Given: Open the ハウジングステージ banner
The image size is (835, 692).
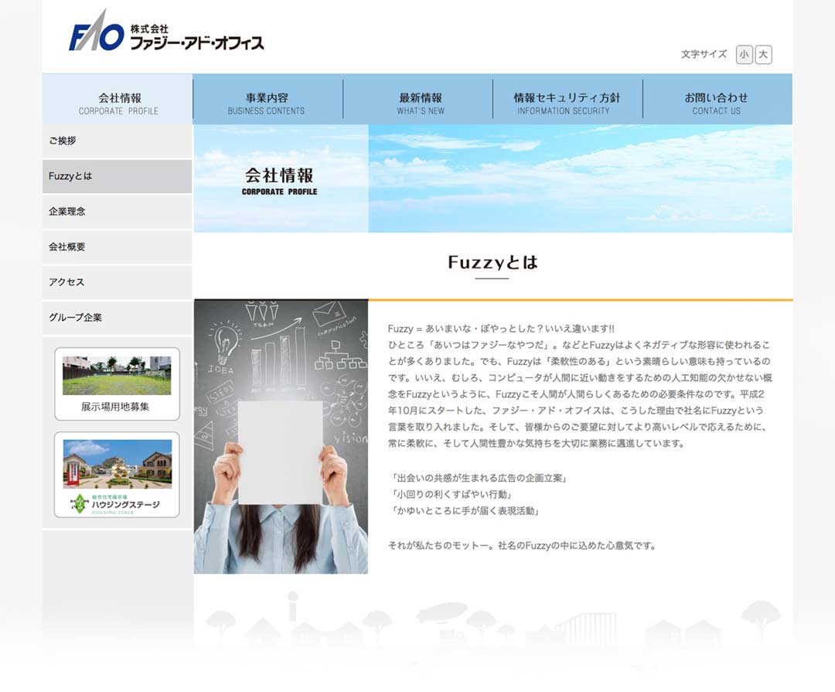Looking at the screenshot, I should (118, 475).
